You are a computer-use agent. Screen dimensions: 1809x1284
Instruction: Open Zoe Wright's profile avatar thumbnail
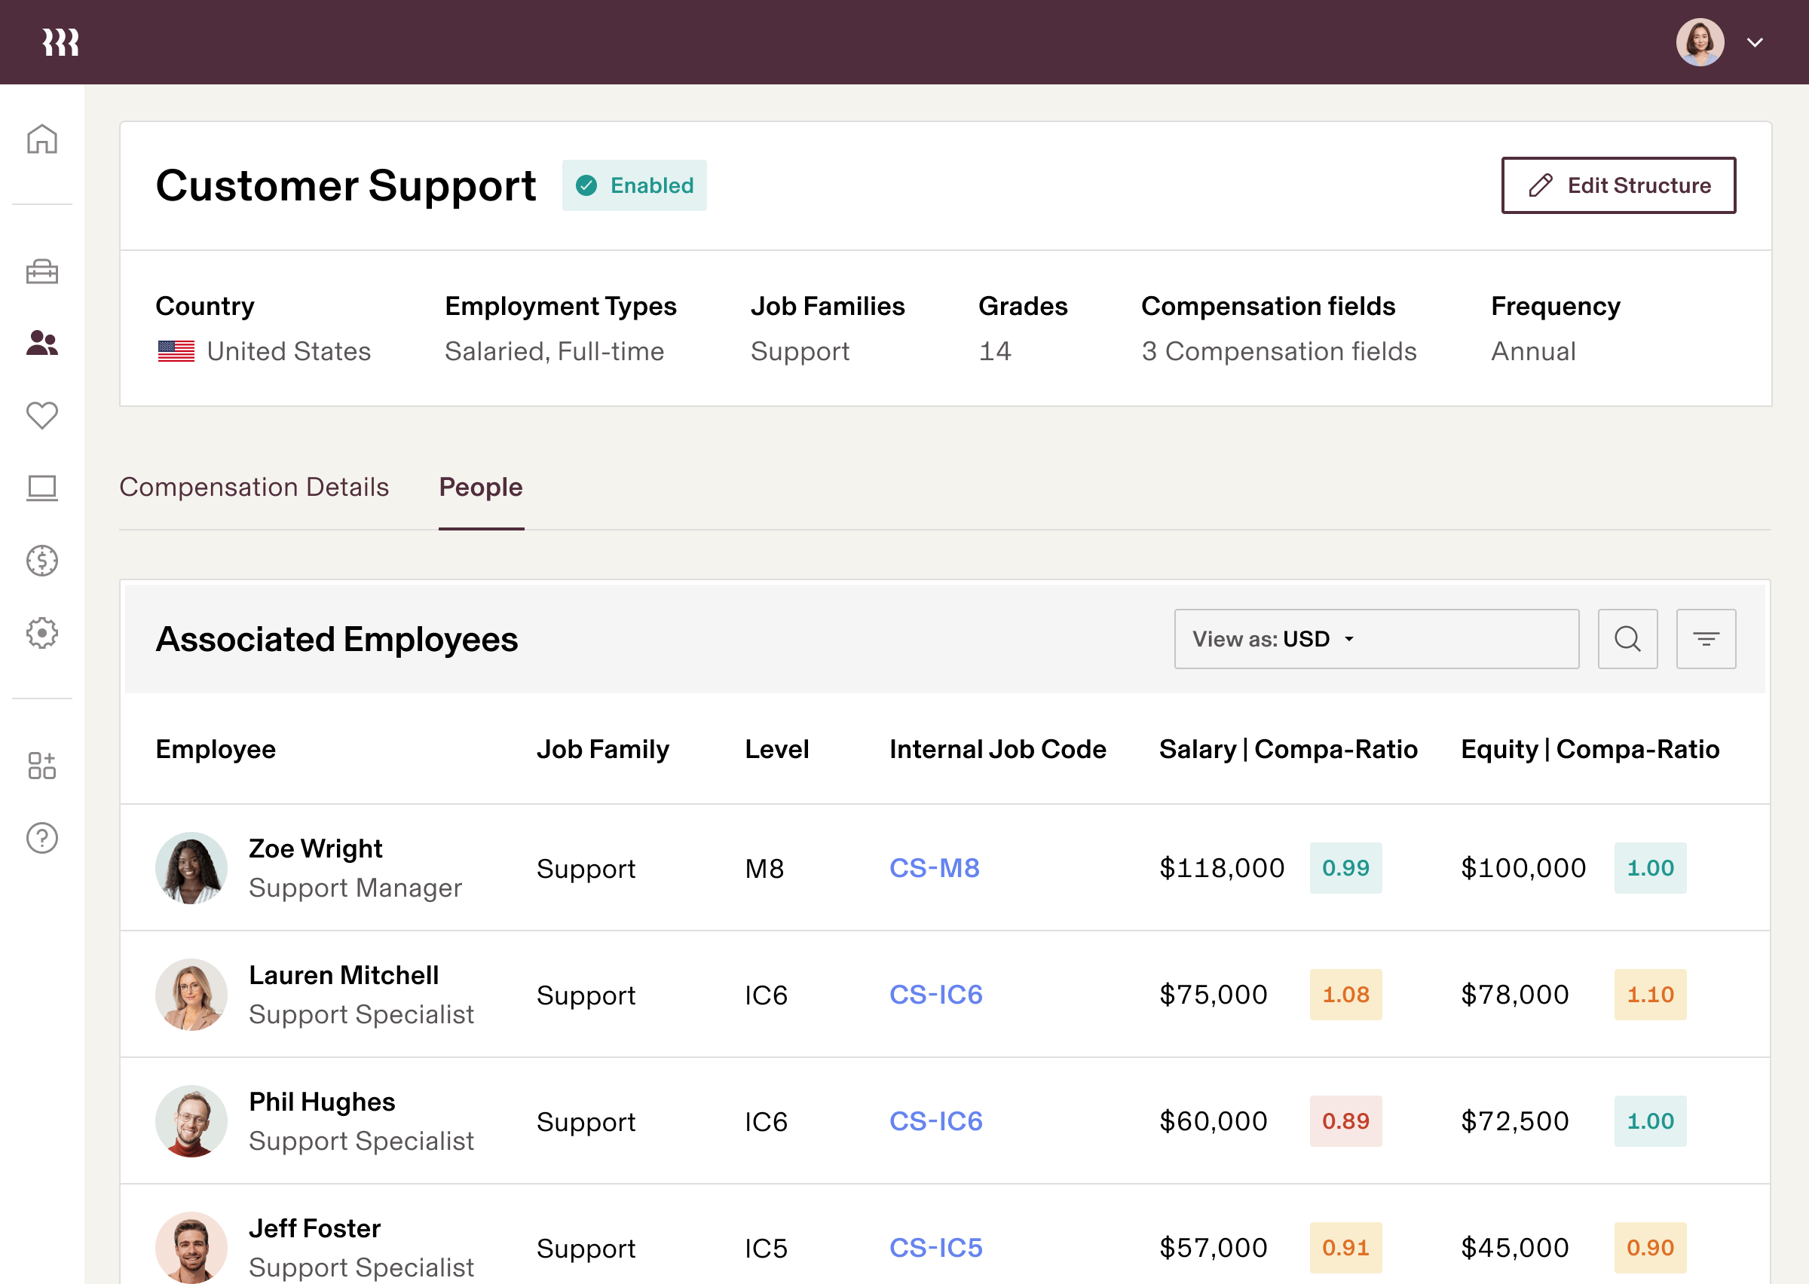coord(191,867)
